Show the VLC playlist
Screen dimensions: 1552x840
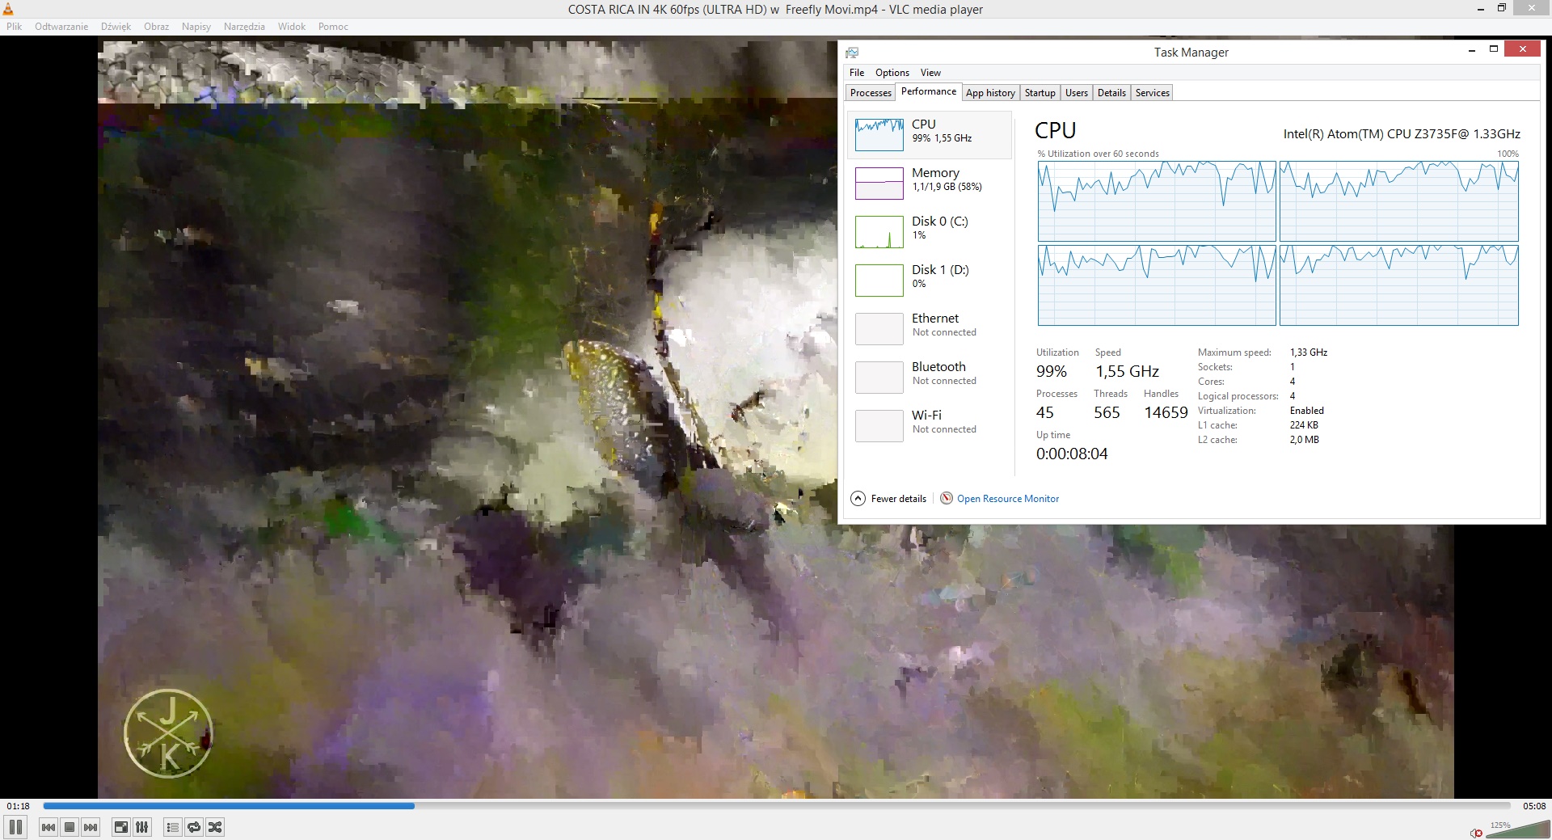[x=172, y=827]
